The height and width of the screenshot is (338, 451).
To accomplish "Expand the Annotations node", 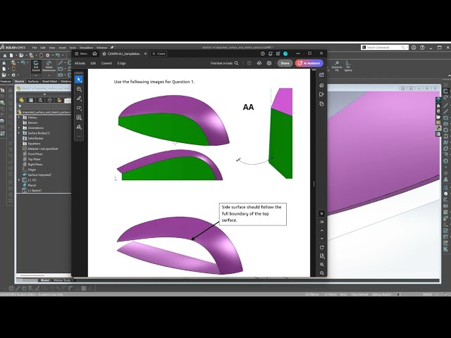I will pyautogui.click(x=19, y=128).
